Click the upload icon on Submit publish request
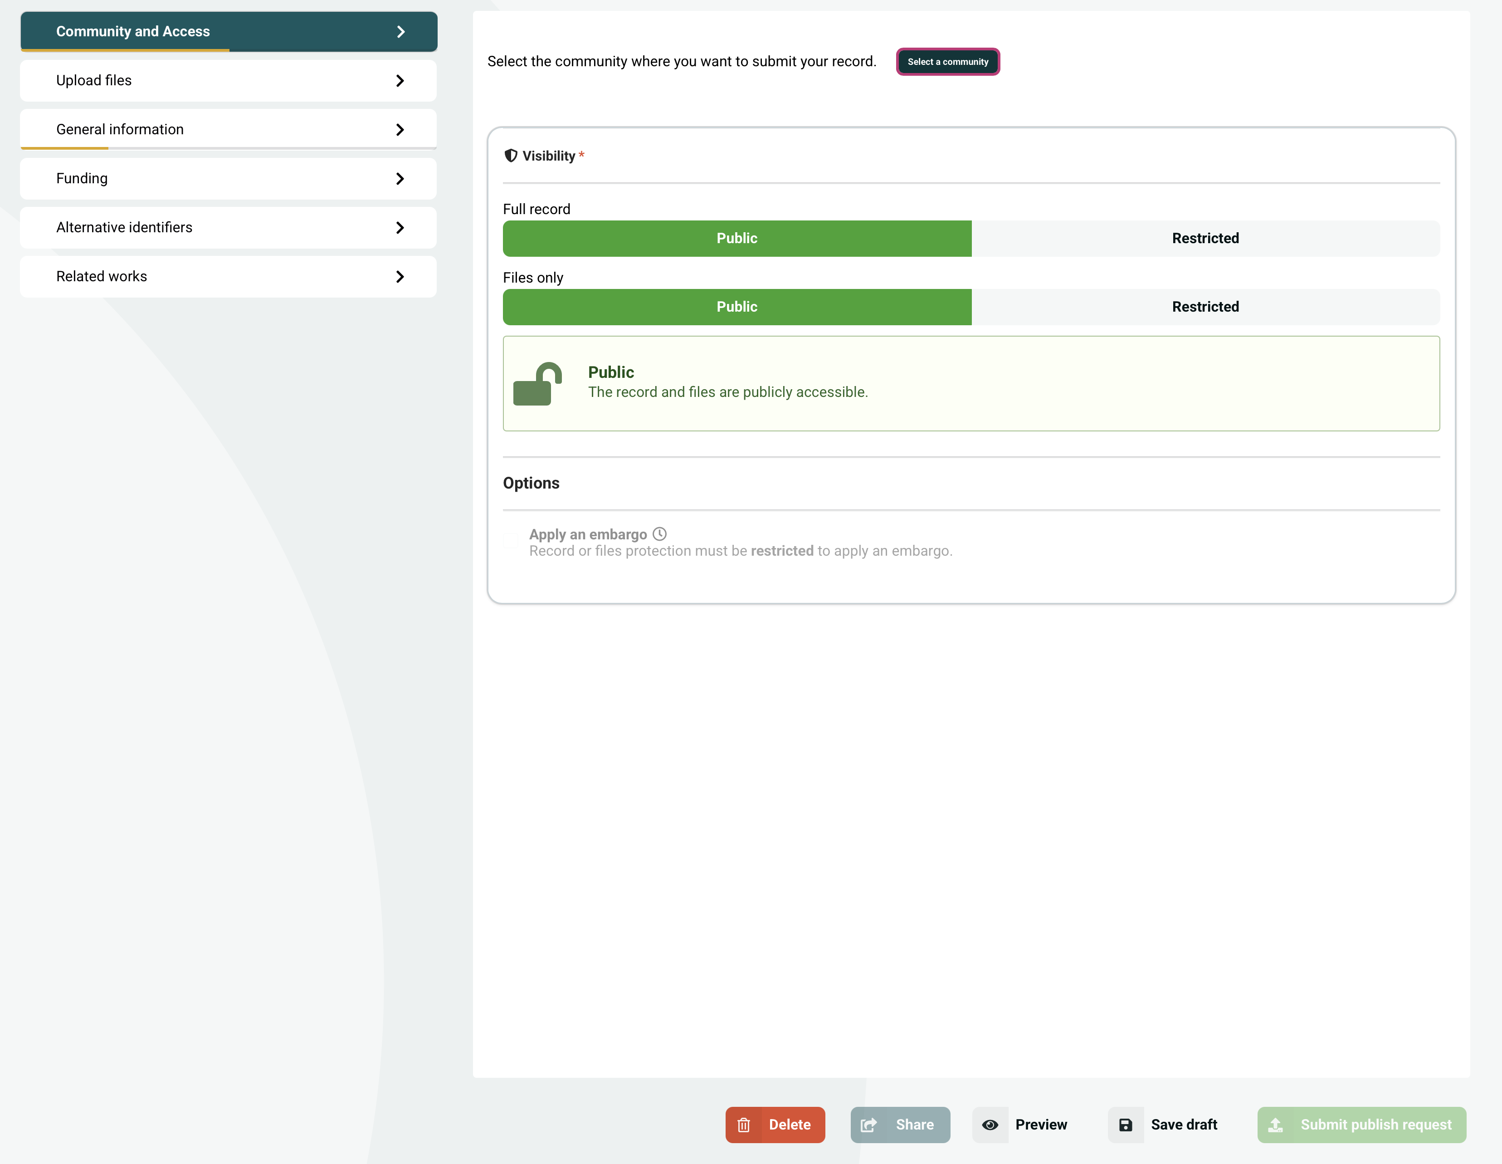Image resolution: width=1502 pixels, height=1164 pixels. click(1276, 1125)
